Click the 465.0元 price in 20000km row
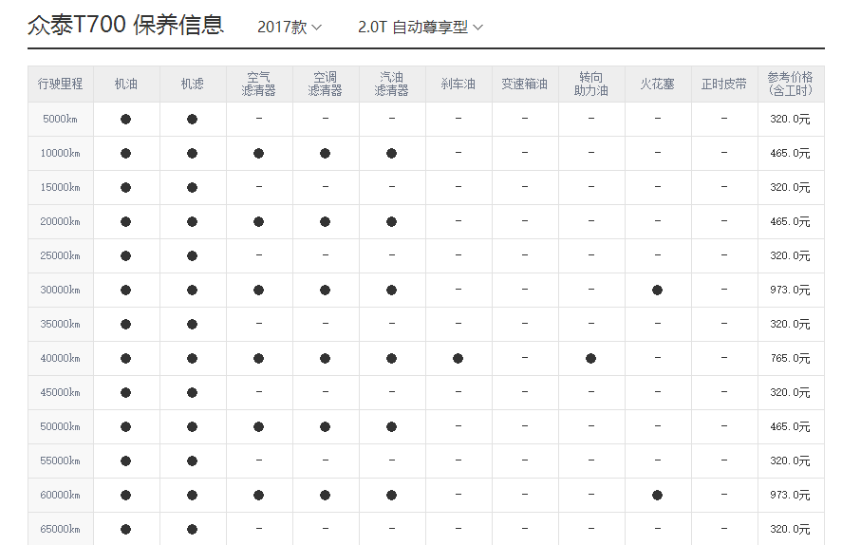Viewport: 842px width, 545px height. tap(790, 221)
